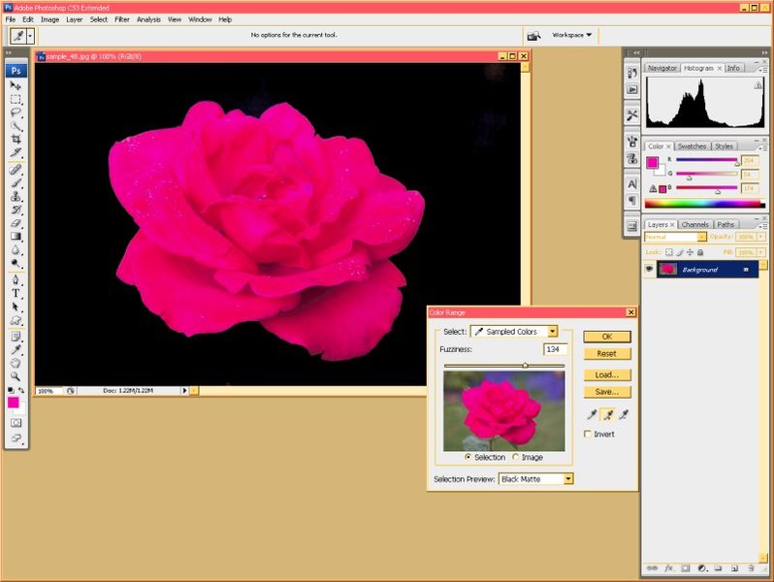Click OK in the Color Range dialog
The image size is (774, 582).
pyautogui.click(x=607, y=337)
